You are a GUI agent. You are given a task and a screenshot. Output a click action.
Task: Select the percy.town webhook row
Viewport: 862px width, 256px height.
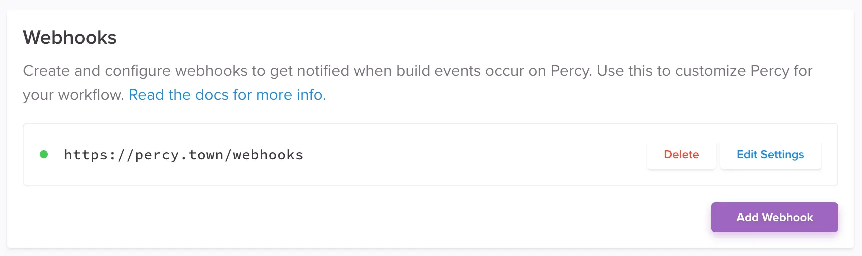449,155
